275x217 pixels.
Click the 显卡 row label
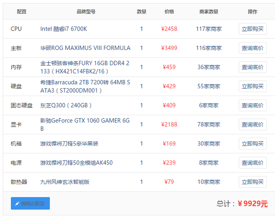click(16, 124)
